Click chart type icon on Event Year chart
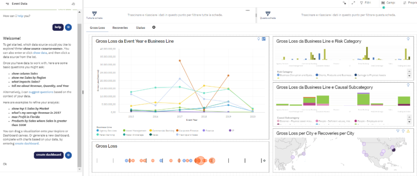This screenshot has width=417, height=176. (x=263, y=39)
